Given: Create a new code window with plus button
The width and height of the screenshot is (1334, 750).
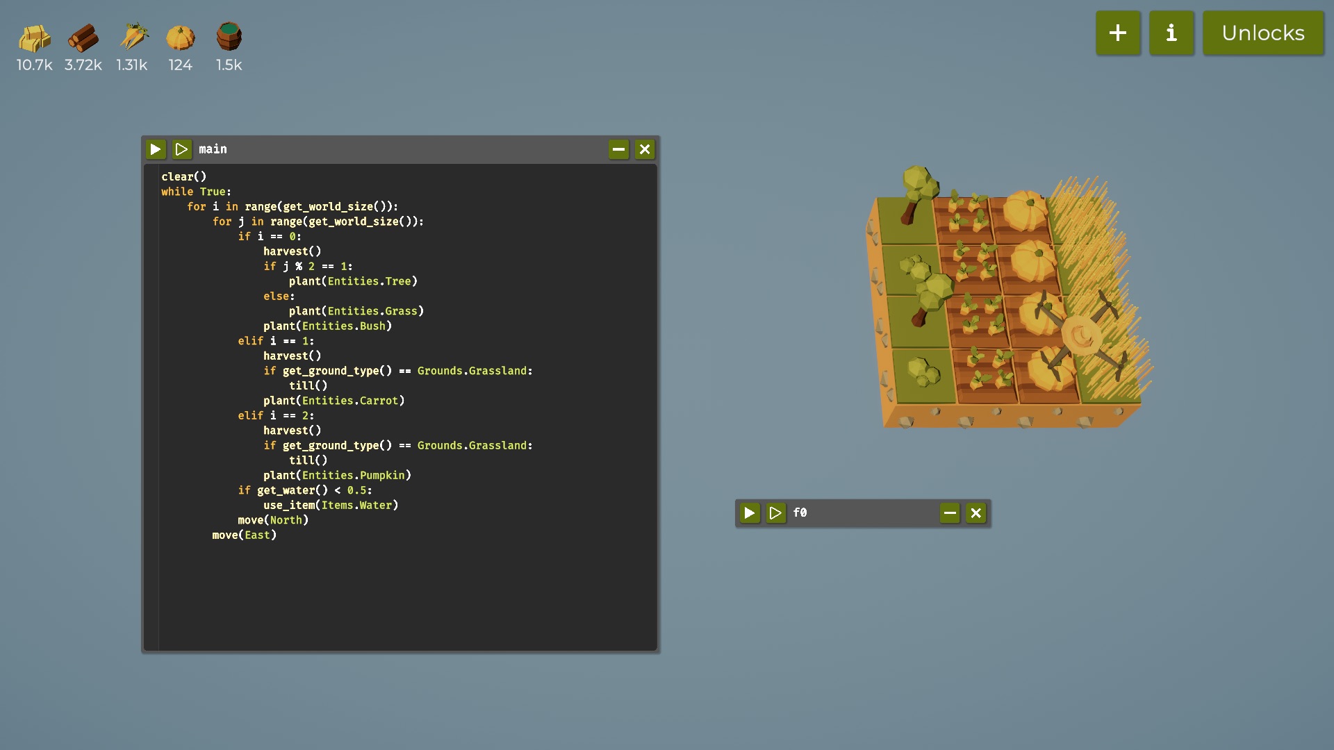Looking at the screenshot, I should click(x=1118, y=33).
